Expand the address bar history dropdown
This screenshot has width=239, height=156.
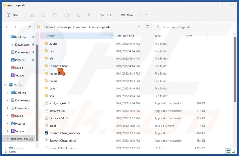pyautogui.click(x=139, y=27)
